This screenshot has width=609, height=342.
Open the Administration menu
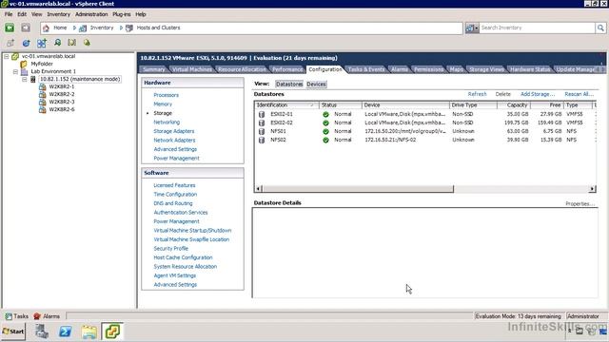[91, 14]
